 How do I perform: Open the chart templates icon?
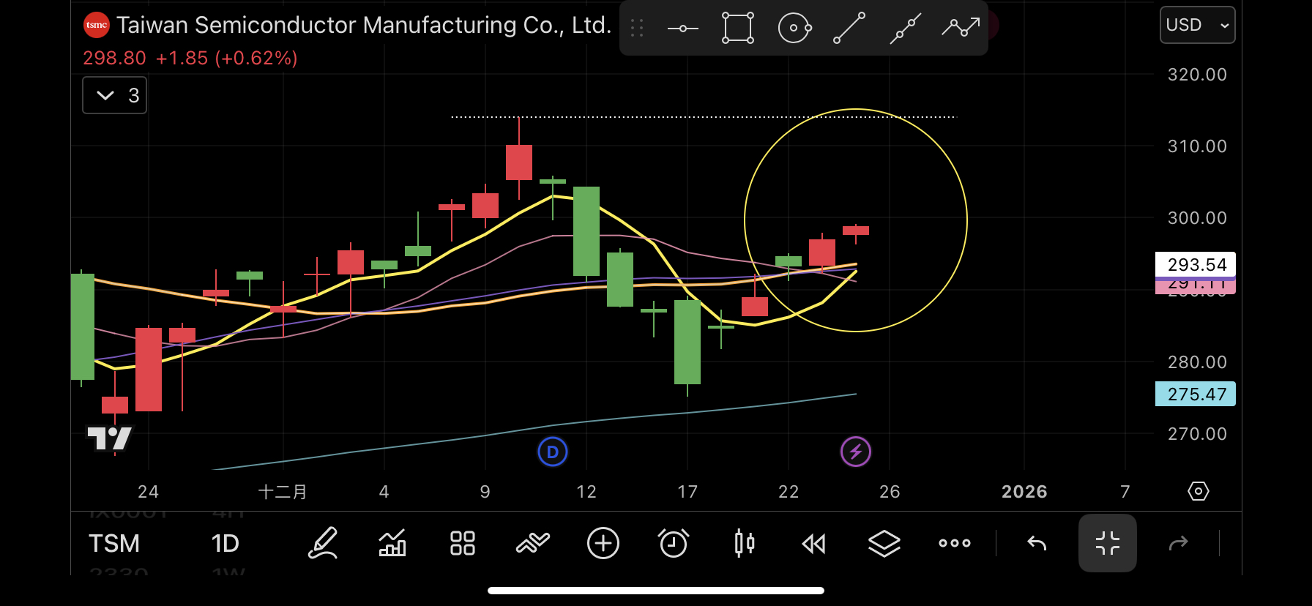(533, 543)
